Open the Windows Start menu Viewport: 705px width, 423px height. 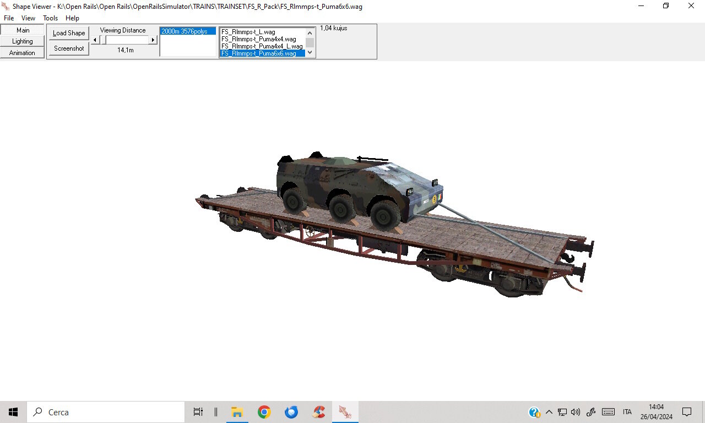pos(13,412)
